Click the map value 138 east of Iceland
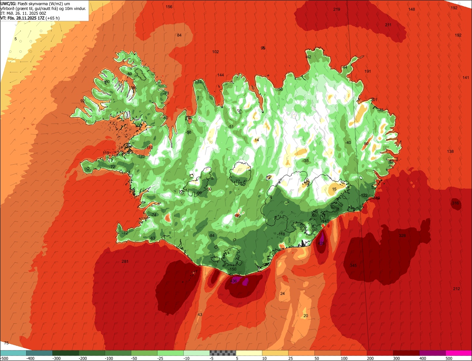 (x=450, y=152)
